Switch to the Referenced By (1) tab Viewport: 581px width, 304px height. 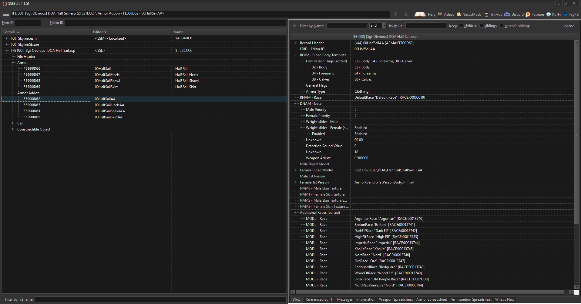tap(319, 299)
